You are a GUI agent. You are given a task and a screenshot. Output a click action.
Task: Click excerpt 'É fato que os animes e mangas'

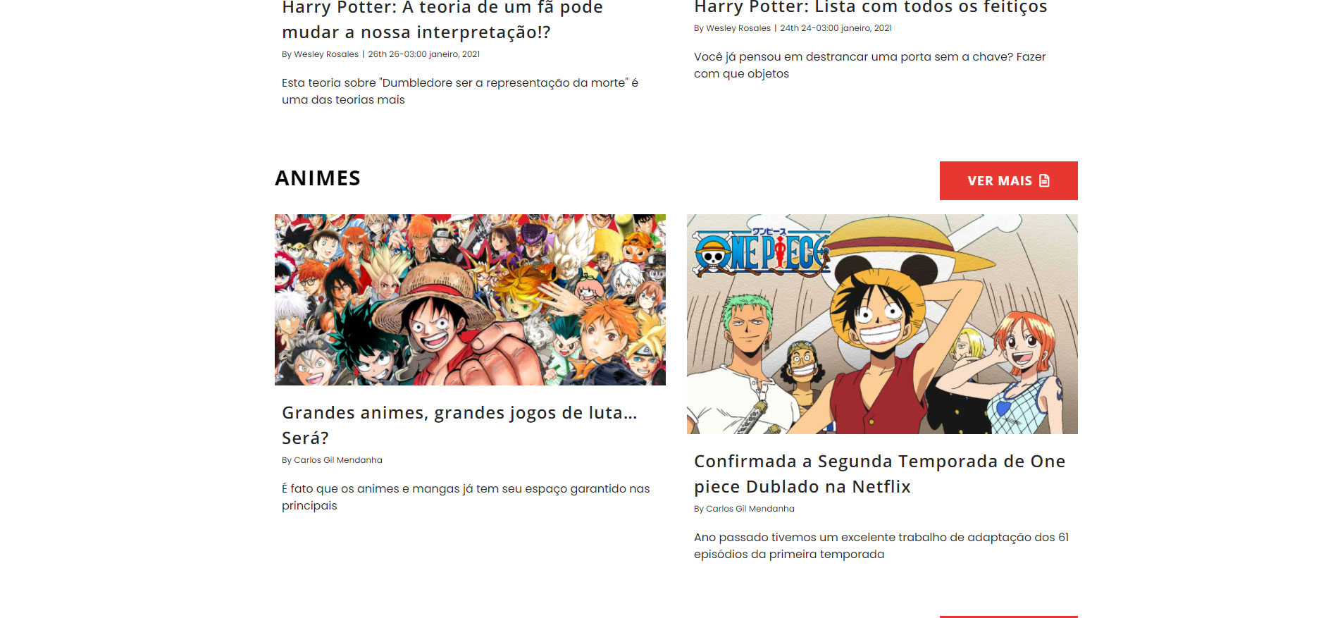(x=466, y=497)
